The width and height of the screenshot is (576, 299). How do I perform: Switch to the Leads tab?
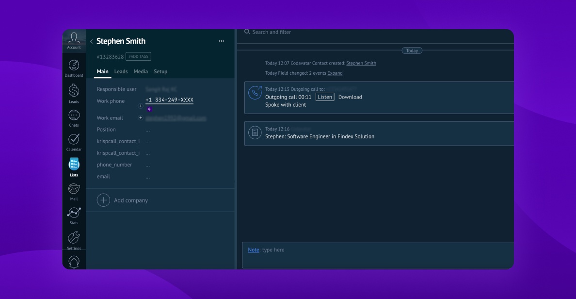tap(121, 71)
